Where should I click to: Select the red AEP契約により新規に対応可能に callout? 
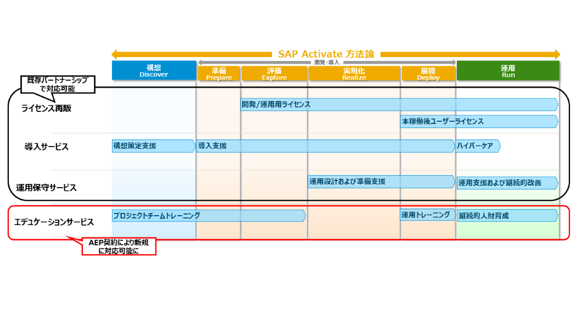119,246
